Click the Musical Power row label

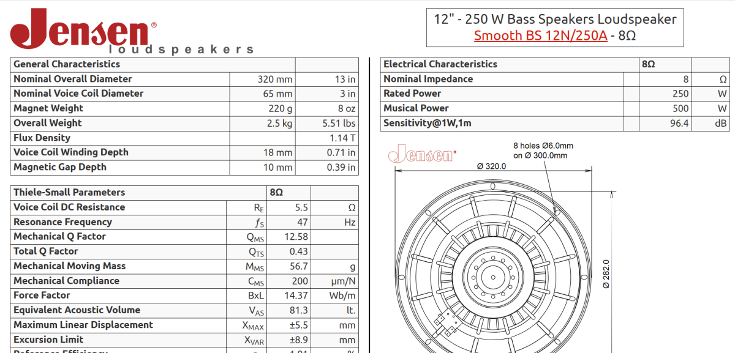coord(416,108)
